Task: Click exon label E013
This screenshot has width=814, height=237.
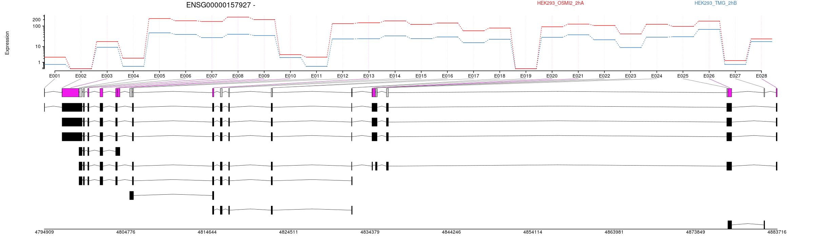Action: point(369,76)
